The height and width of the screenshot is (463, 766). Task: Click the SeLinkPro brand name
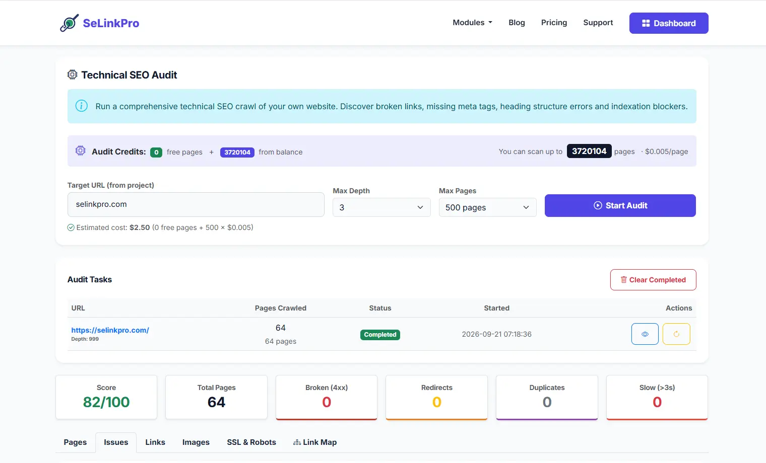[111, 23]
